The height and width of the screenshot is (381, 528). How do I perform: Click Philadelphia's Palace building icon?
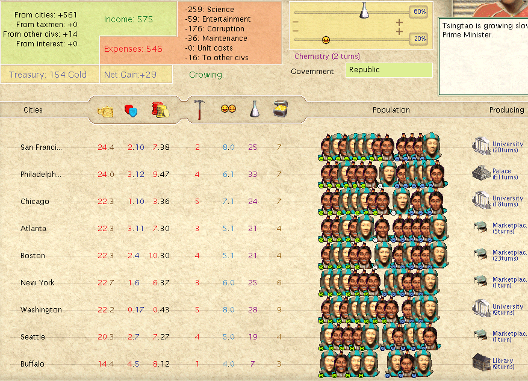pos(481,173)
